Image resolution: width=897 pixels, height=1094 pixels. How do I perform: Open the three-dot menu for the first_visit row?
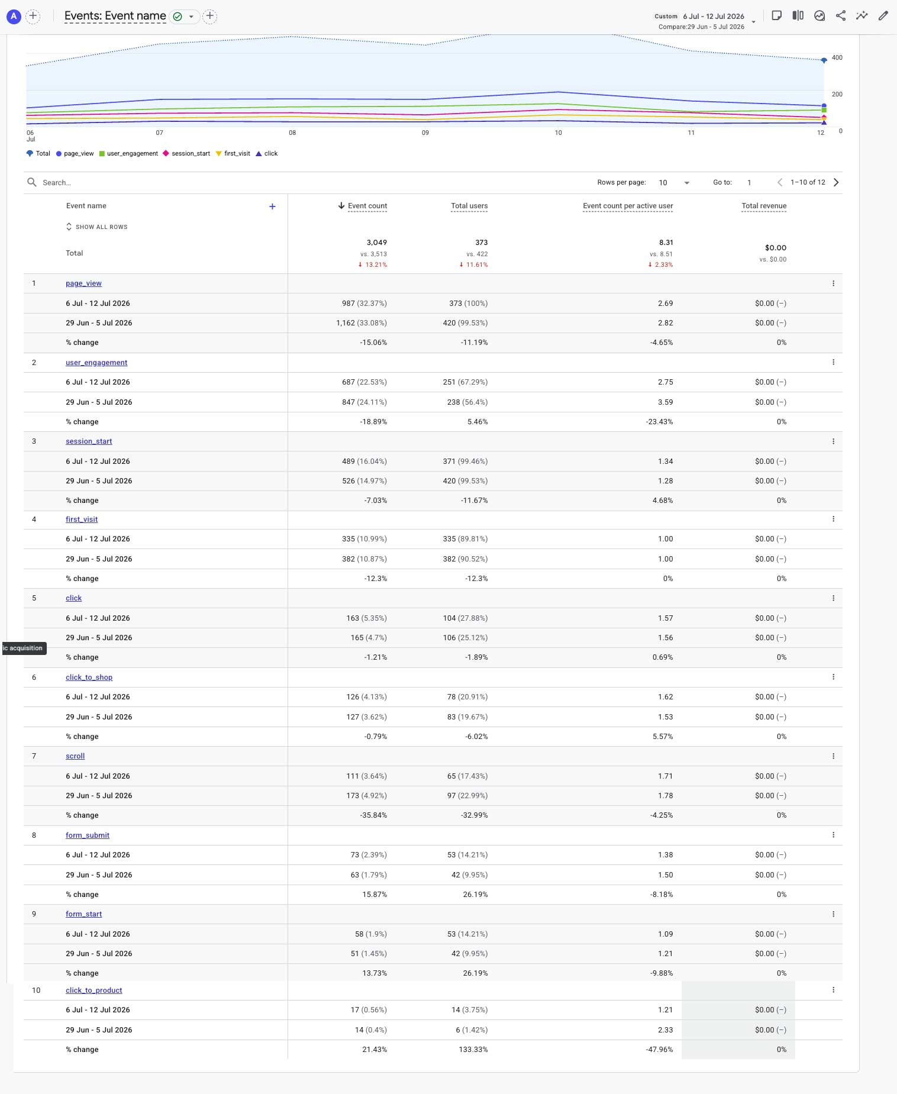pos(833,519)
